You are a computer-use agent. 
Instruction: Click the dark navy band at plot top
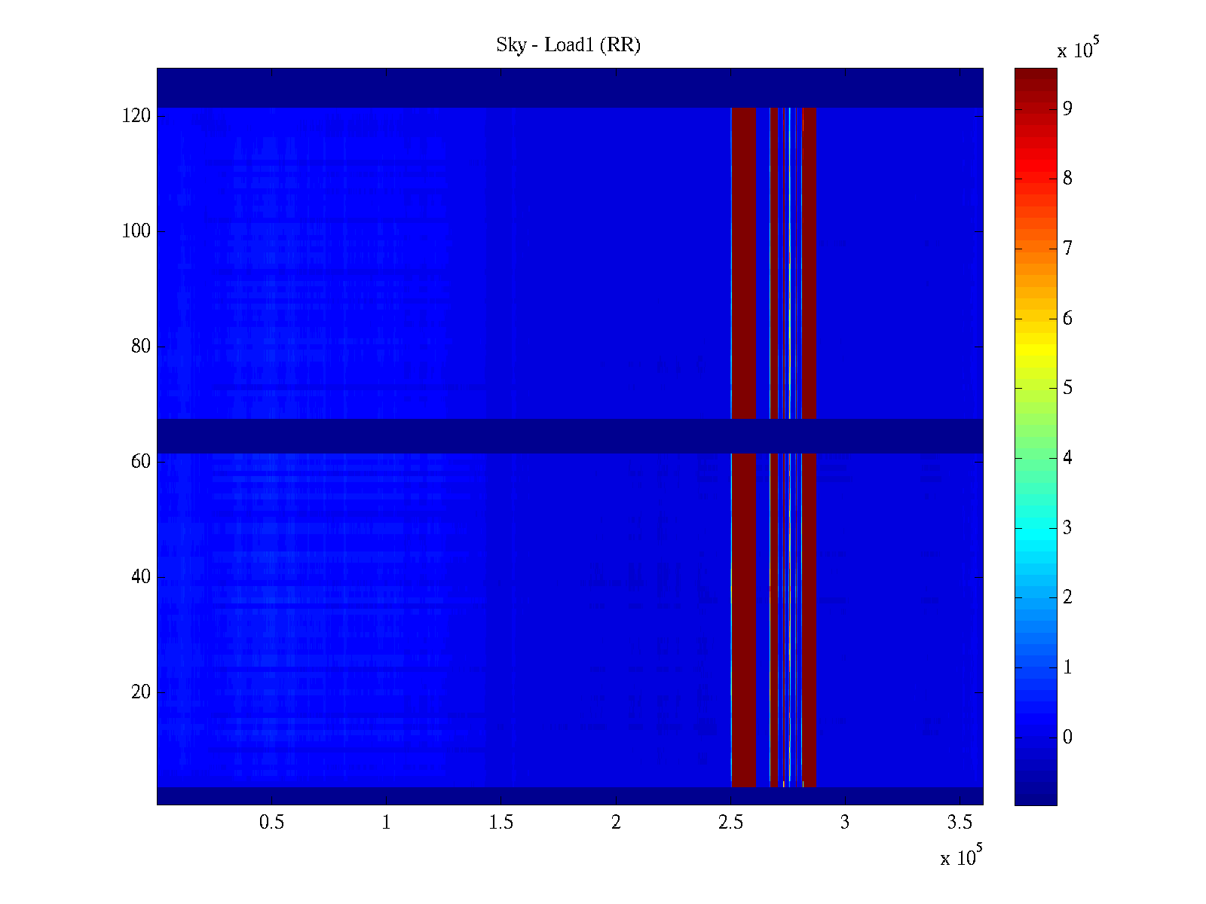tap(452, 87)
